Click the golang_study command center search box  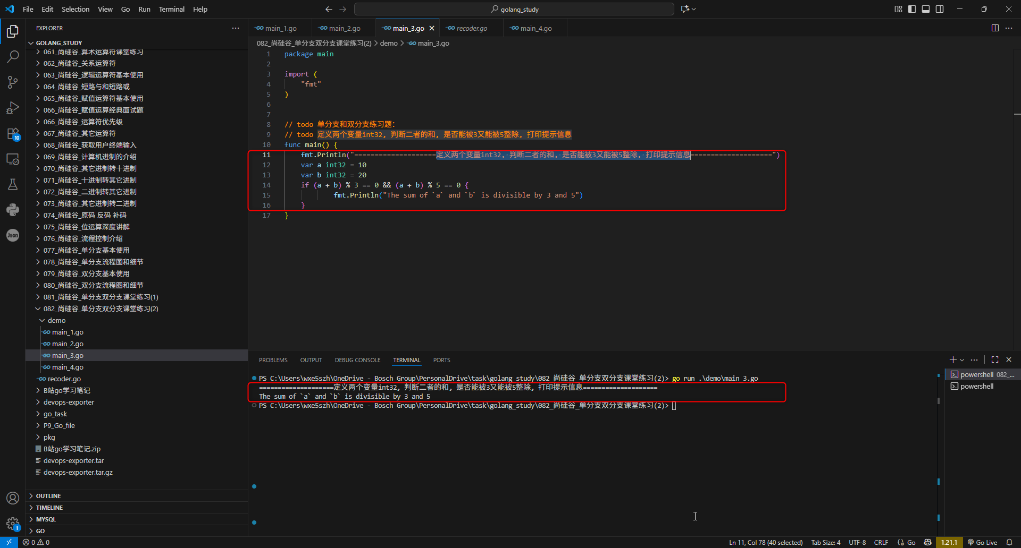pos(514,9)
